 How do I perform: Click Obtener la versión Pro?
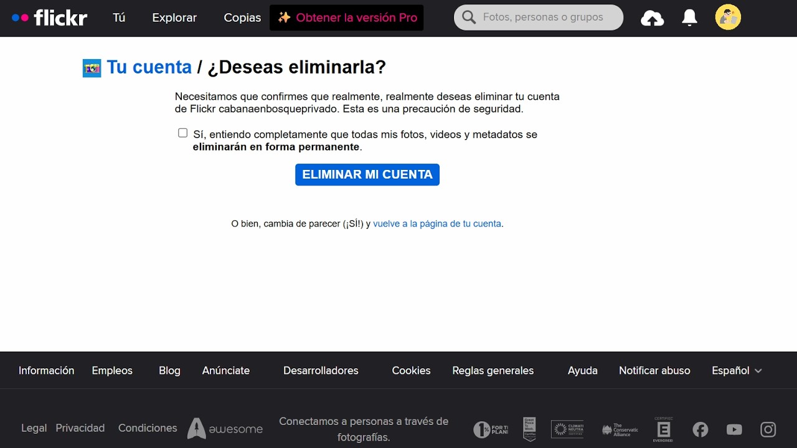click(347, 18)
